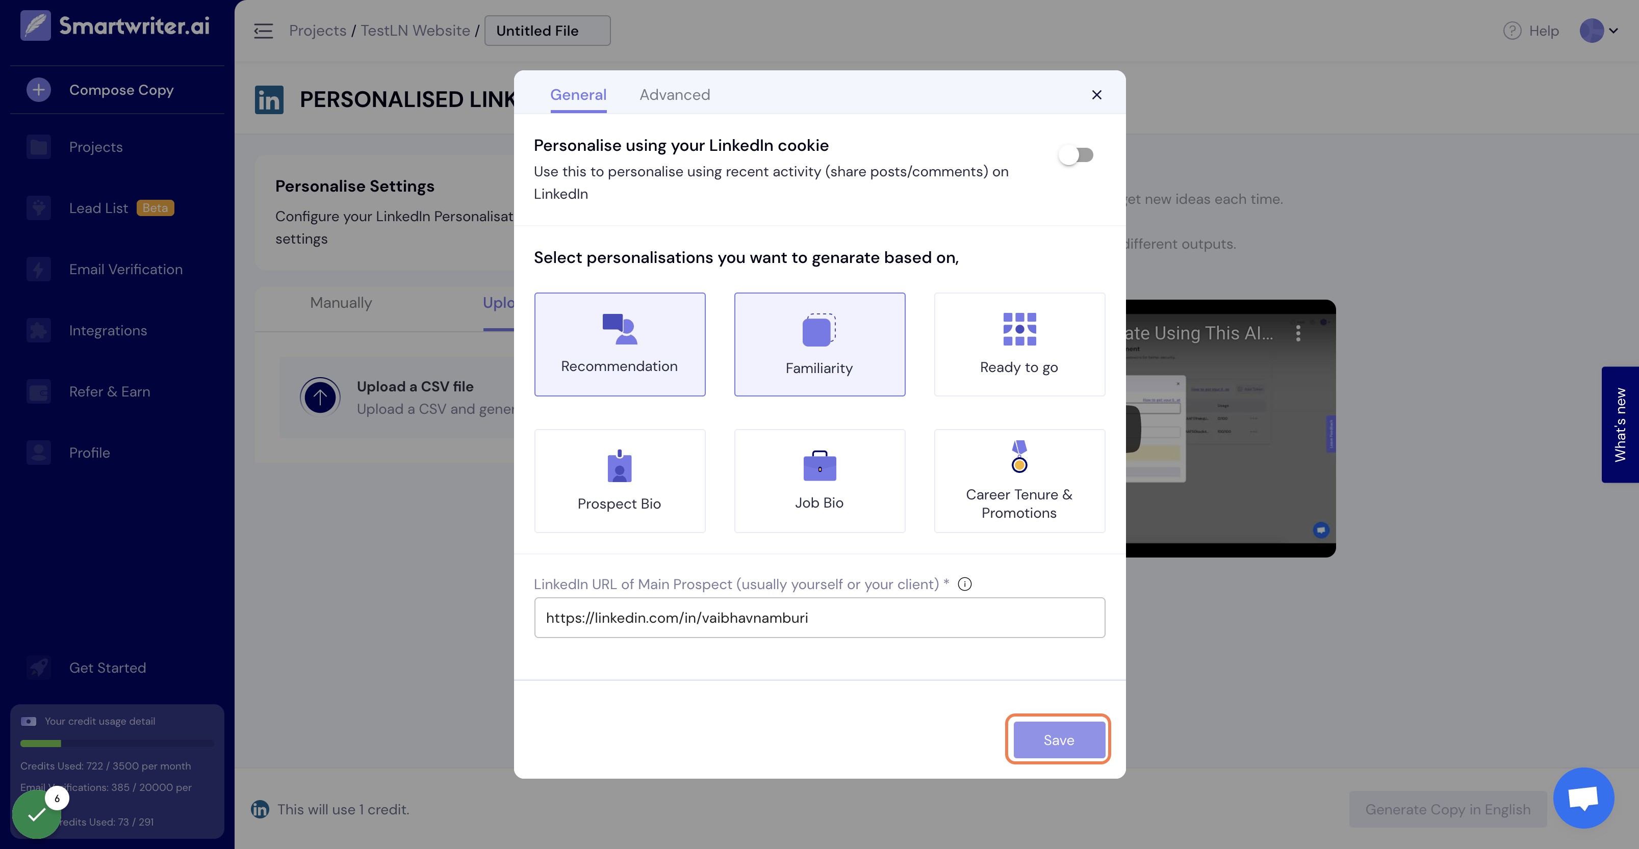Click the Compose Copy plus icon
The image size is (1639, 849).
pyautogui.click(x=39, y=90)
